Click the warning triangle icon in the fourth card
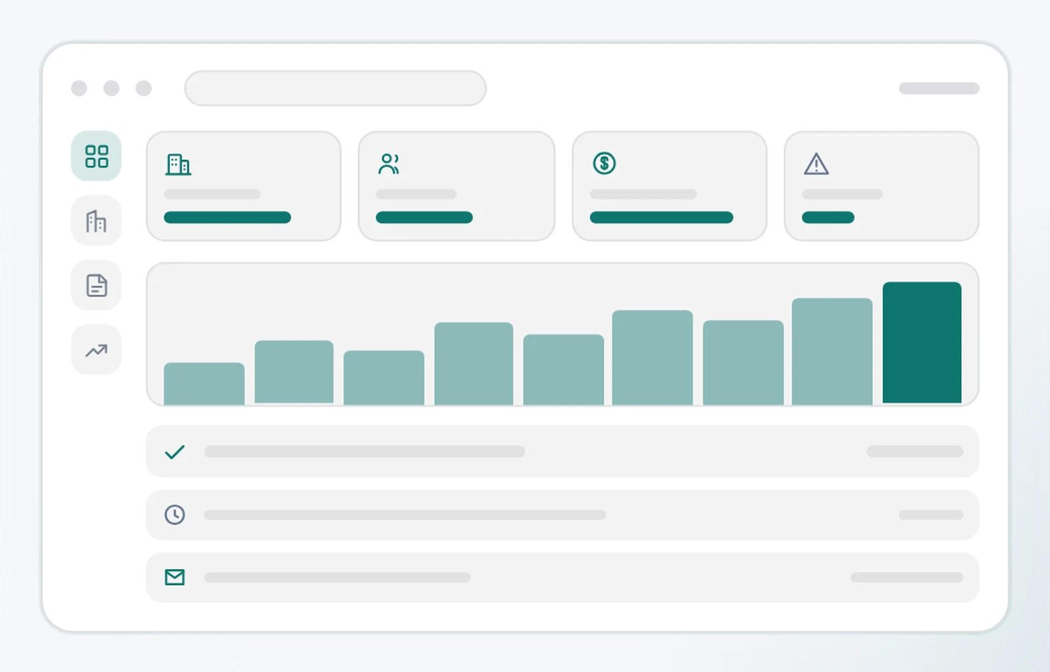1050x672 pixels. 816,164
